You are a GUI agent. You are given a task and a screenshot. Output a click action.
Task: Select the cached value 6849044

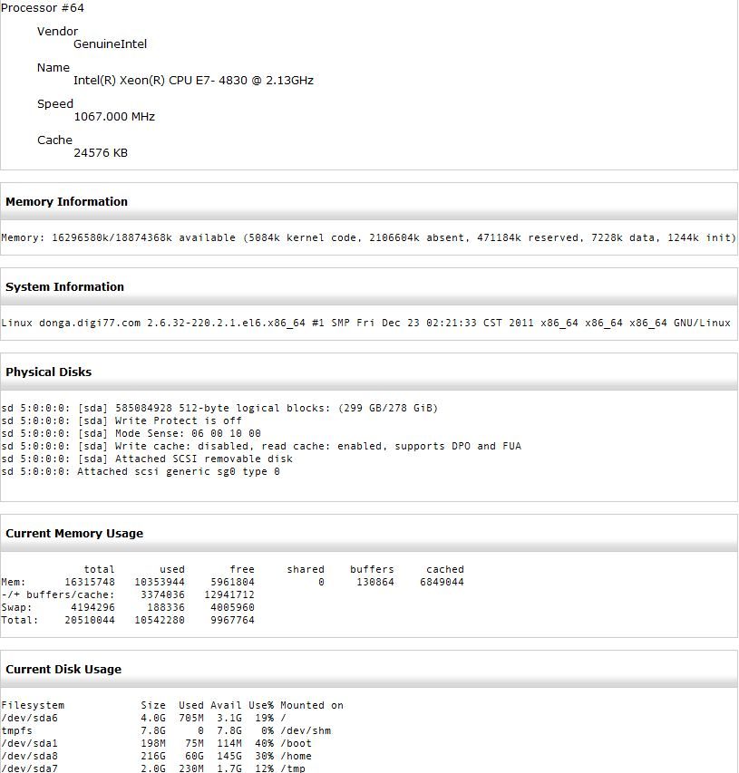(442, 582)
